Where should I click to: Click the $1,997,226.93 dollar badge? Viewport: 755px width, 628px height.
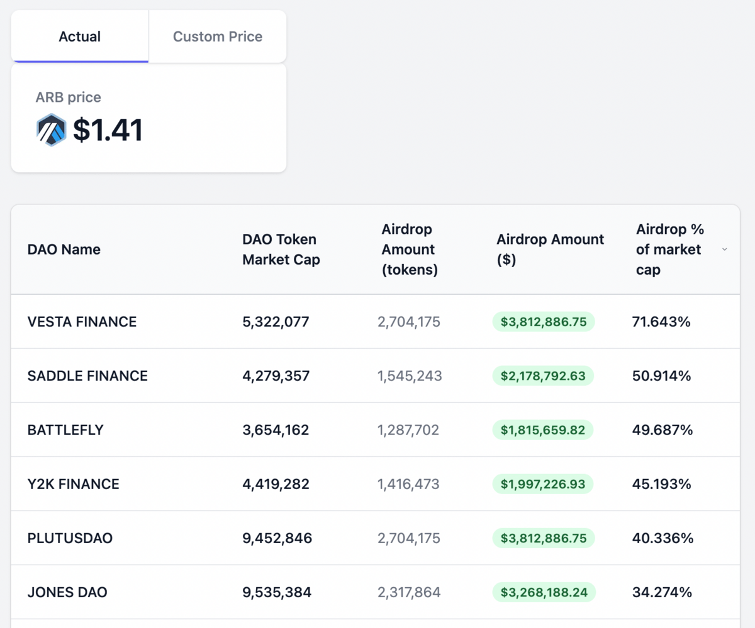[543, 484]
